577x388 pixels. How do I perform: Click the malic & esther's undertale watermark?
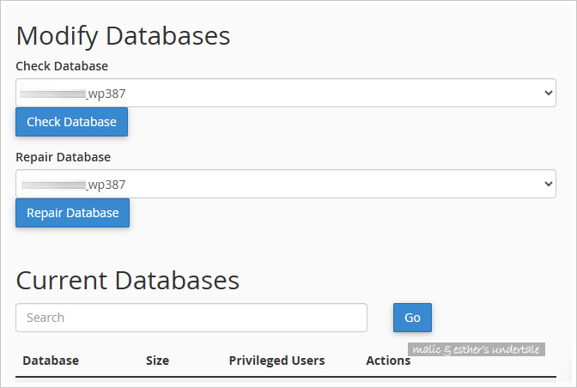[476, 349]
